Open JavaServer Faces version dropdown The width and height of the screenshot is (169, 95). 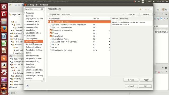coord(109,39)
